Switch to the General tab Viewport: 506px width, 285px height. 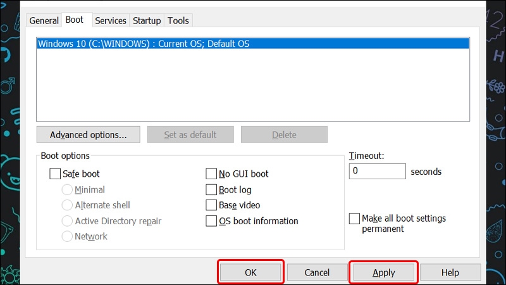click(44, 20)
